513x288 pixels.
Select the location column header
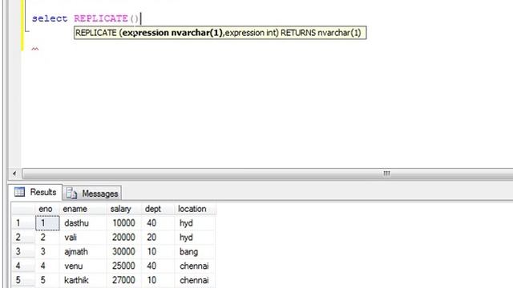pyautogui.click(x=195, y=209)
